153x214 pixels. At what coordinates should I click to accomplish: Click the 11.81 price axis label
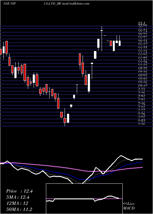tap(143, 50)
